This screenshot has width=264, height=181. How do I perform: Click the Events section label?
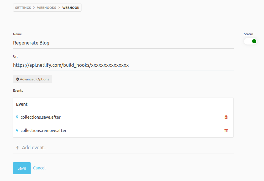18,90
